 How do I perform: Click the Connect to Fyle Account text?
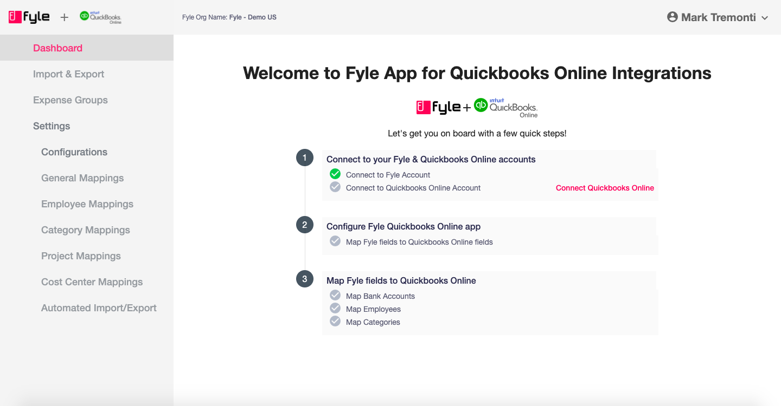[388, 175]
